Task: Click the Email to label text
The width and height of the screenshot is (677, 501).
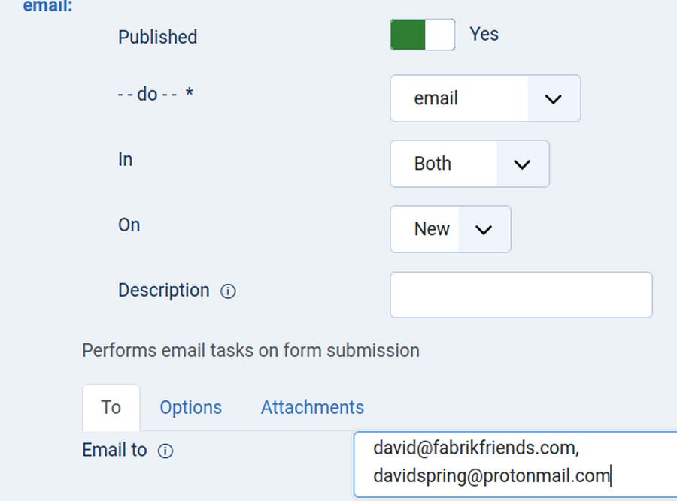Action: tap(114, 450)
